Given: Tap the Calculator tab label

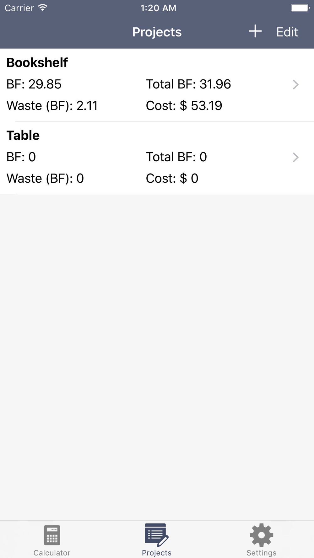Looking at the screenshot, I should coord(52,553).
